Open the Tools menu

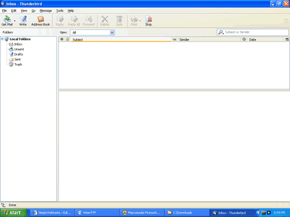60,10
